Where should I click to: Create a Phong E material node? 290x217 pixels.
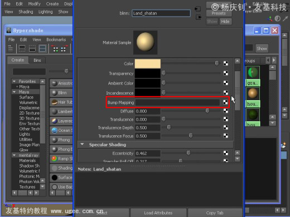point(61,149)
